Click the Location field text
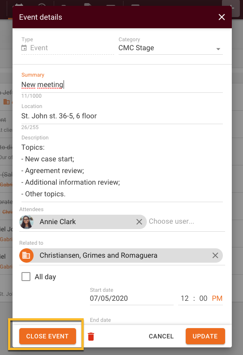Viewport: 243px width, 355px height. 59,116
